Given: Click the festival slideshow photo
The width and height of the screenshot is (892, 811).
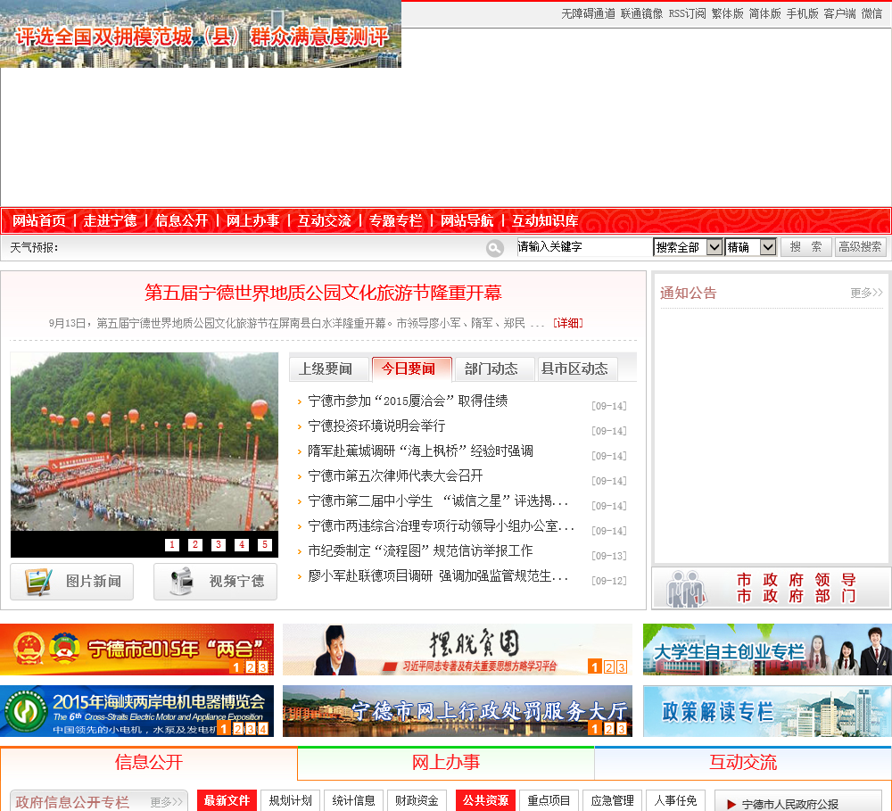Looking at the screenshot, I should tap(145, 443).
